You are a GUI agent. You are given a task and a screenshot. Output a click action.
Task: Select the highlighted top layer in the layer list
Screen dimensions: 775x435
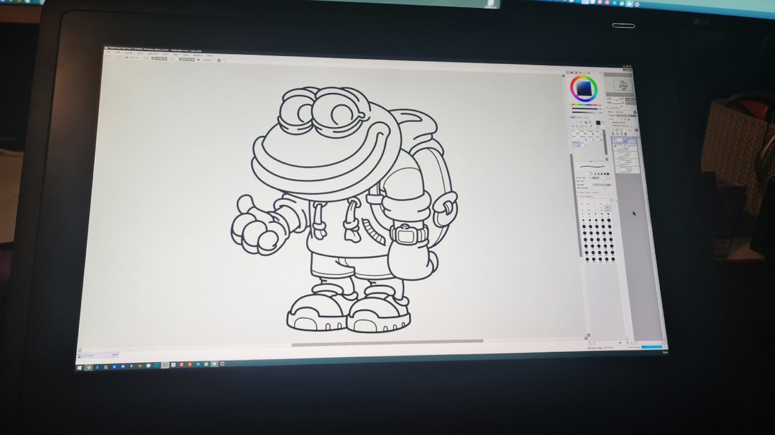(626, 140)
